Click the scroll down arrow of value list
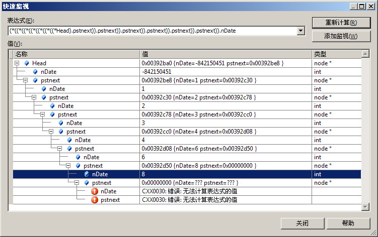The image size is (378, 237). 365,207
